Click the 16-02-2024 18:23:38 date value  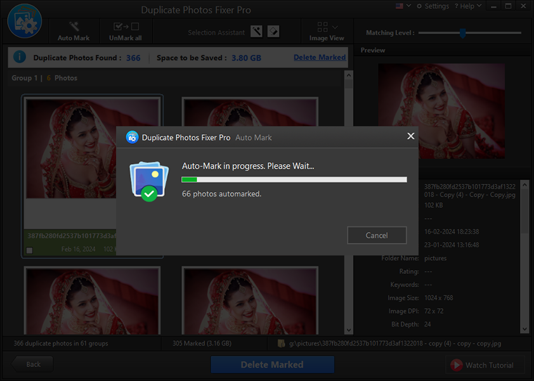pyautogui.click(x=452, y=231)
